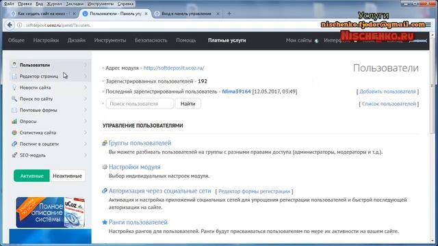Expand Новости сайта chevron
438x246 pixels.
[86, 87]
